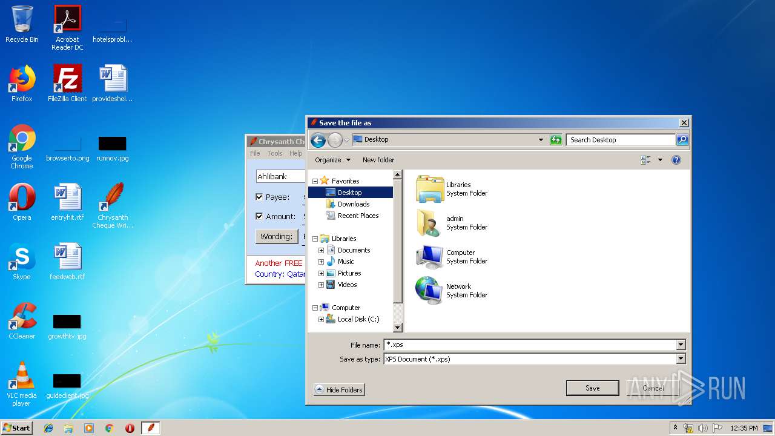
Task: Click the 12:35 PM taskbar clock
Action: 744,428
